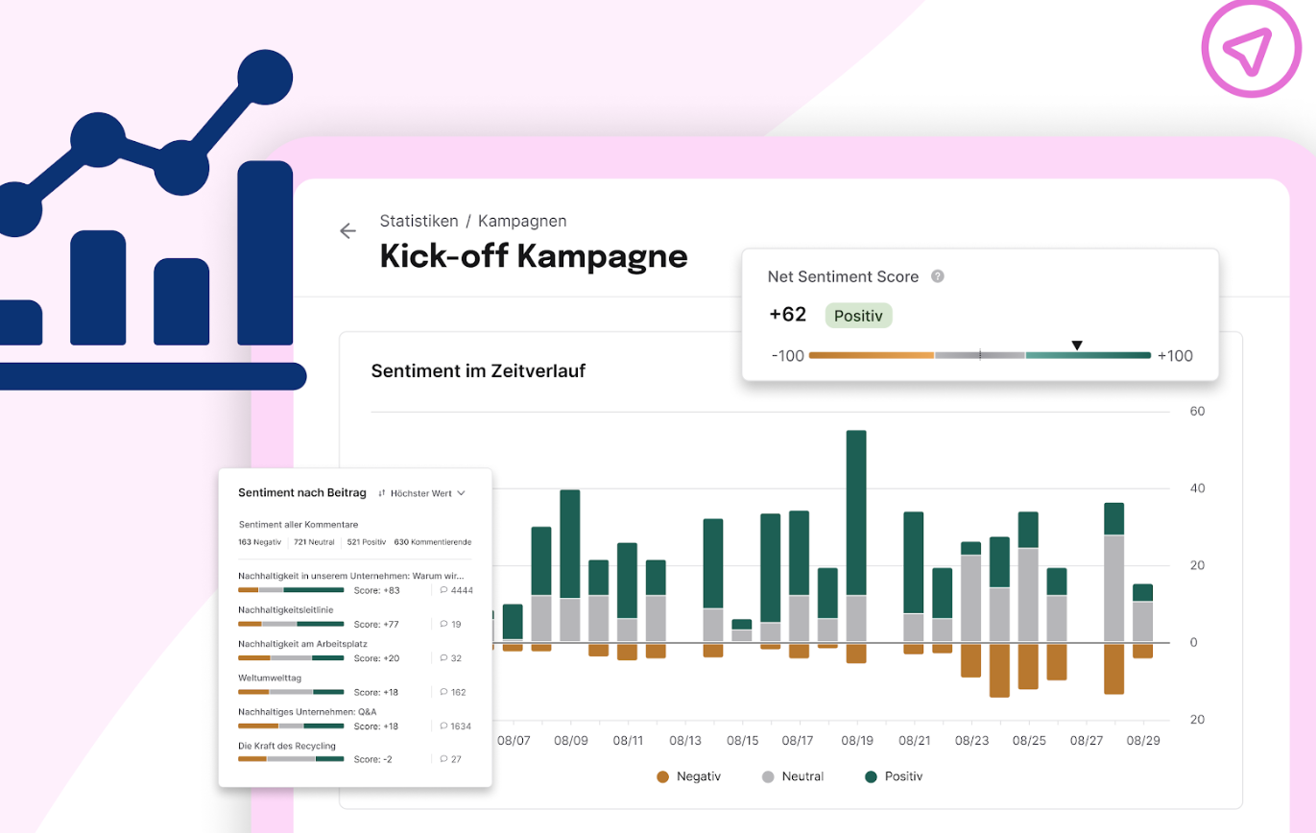Screen dimensions: 1316x833
Task: Go to Statistiken in the breadcrumb
Action: [419, 221]
